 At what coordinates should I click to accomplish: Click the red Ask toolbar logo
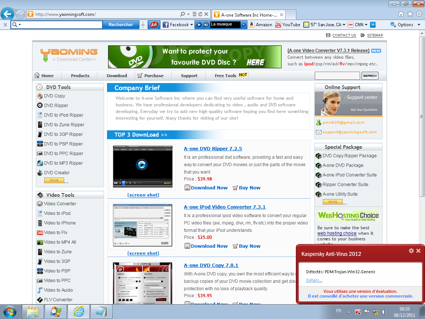pos(154,25)
